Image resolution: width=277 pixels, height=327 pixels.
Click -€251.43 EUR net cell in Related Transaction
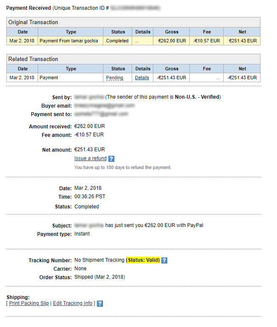[242, 78]
